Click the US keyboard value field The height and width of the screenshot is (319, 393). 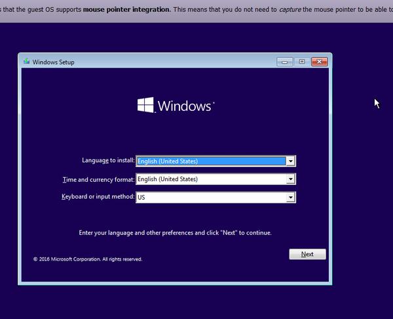[x=210, y=197]
